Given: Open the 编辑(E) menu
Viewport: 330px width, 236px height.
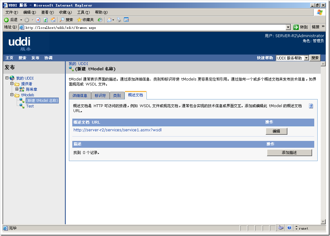Looking at the screenshot, I should tap(30, 12).
